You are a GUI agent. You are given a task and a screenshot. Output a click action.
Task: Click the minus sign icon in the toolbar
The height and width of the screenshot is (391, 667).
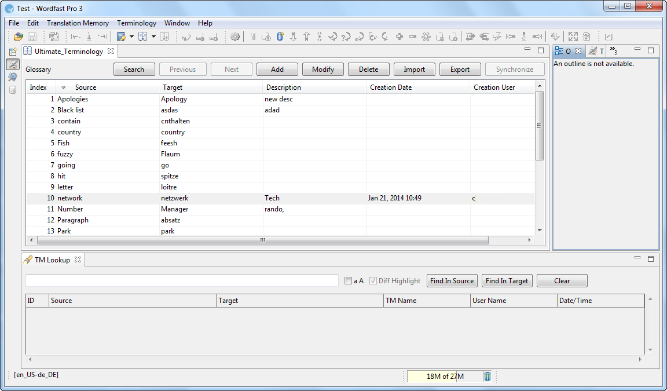tap(413, 36)
